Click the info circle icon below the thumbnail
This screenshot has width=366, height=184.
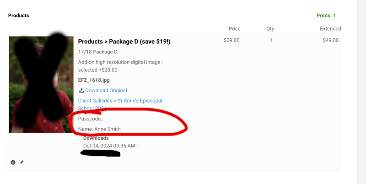pos(13,163)
